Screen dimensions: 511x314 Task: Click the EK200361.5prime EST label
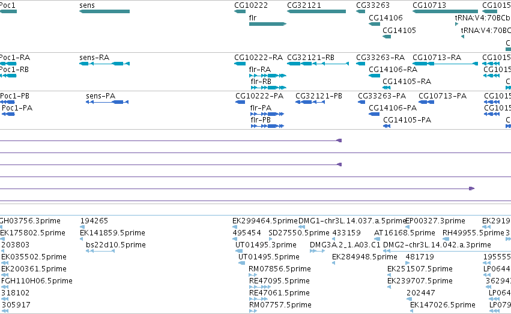point(34,269)
